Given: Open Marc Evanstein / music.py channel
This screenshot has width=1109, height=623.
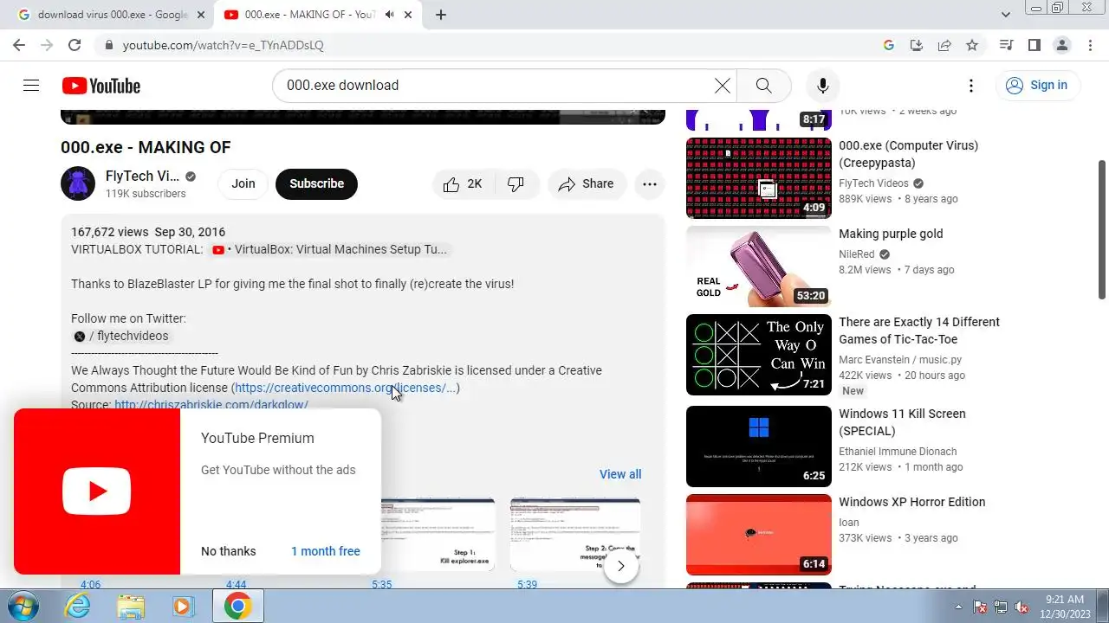Looking at the screenshot, I should point(900,360).
